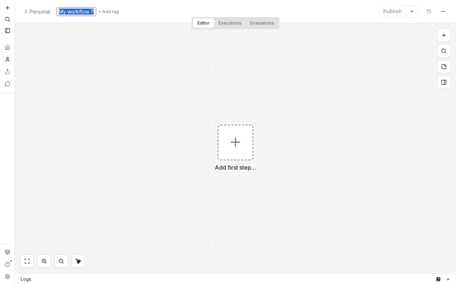Click the workflow history icon

point(429,11)
